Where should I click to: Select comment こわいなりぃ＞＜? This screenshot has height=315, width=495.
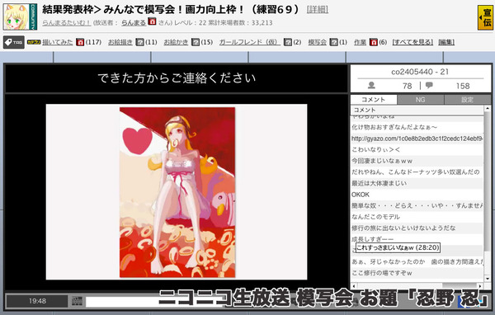[417, 149]
